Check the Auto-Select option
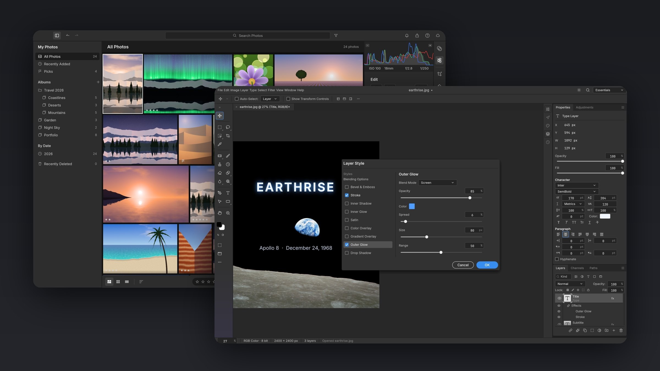 [x=237, y=99]
